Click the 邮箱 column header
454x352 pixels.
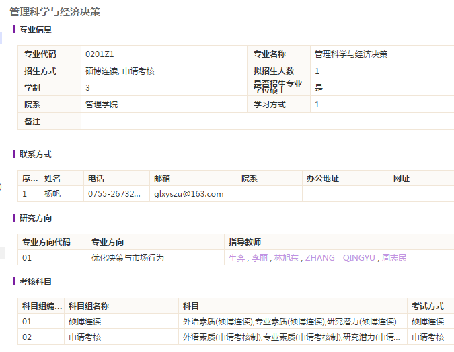click(x=162, y=179)
